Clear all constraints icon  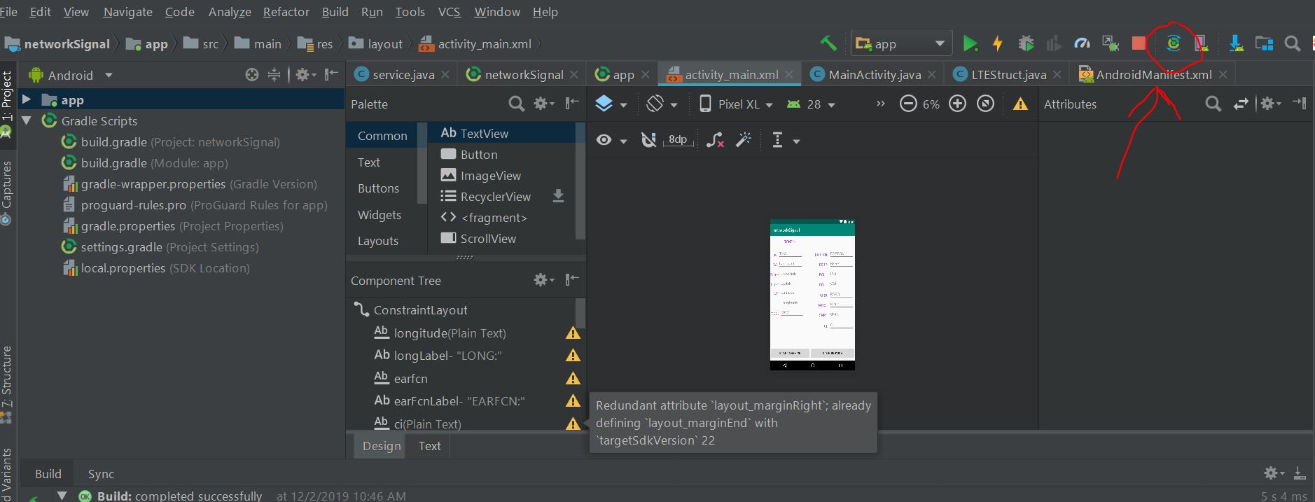pyautogui.click(x=715, y=140)
